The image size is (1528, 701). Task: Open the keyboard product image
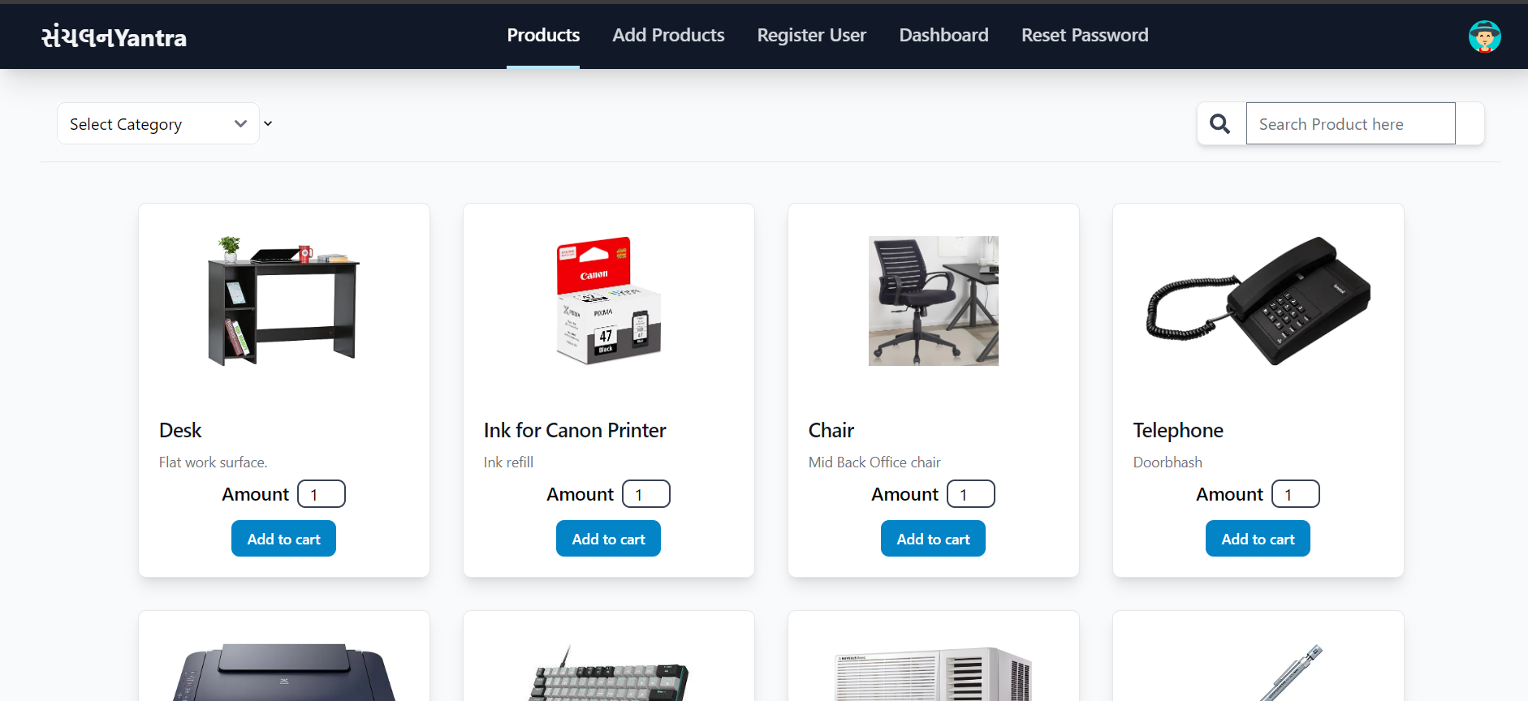[x=609, y=673]
